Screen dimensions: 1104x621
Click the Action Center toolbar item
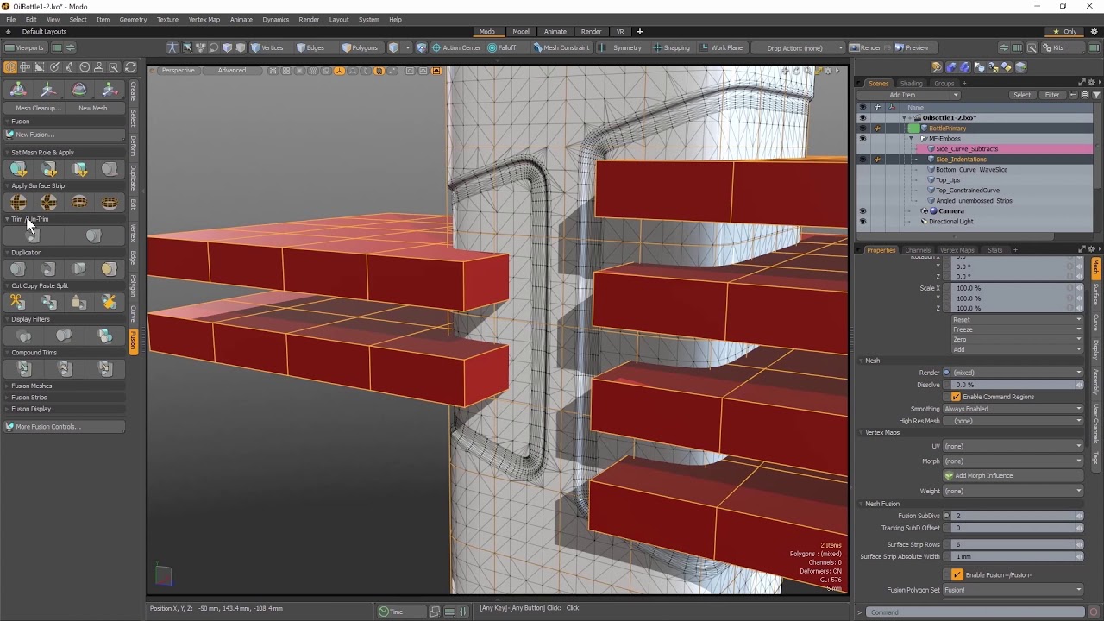[x=456, y=47]
